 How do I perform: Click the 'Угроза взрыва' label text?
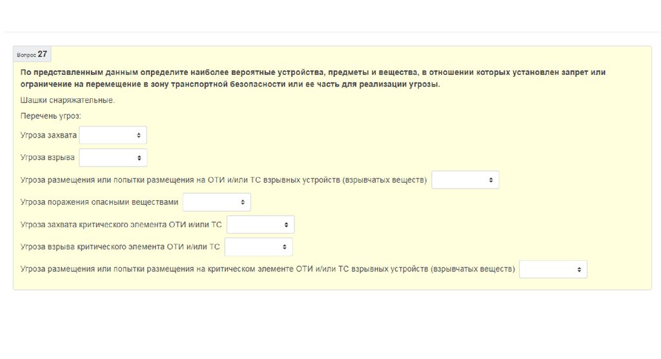click(x=48, y=158)
